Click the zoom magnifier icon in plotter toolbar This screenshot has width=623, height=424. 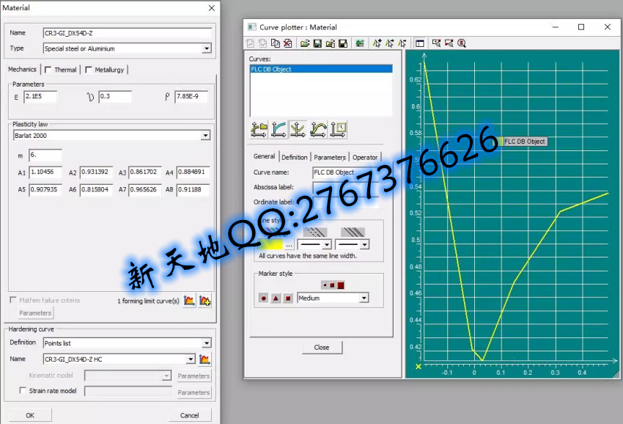tap(462, 43)
